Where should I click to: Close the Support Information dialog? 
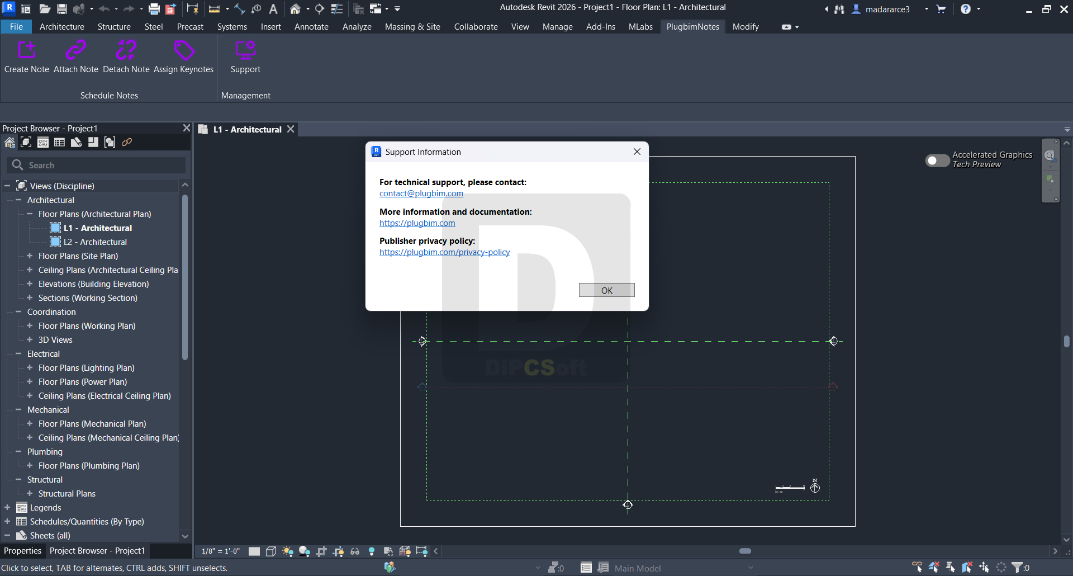click(x=637, y=152)
